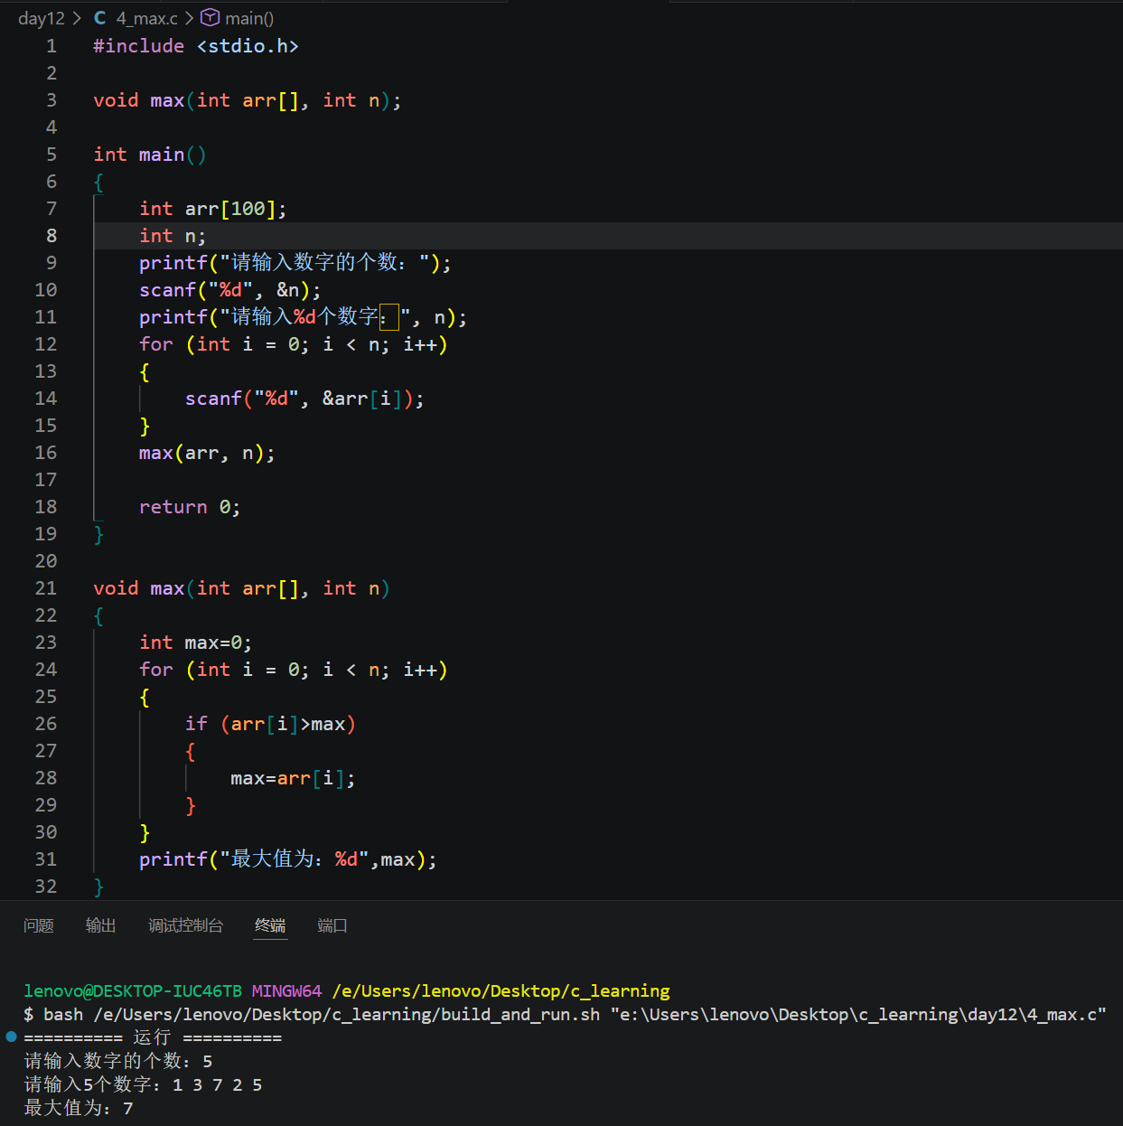
Task: Open the 输出 panel tab
Action: (x=100, y=925)
